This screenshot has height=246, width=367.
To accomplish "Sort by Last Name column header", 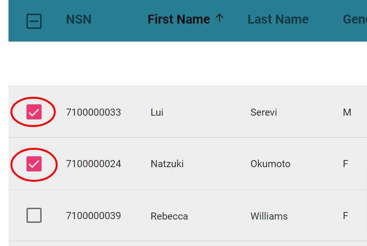I will click(278, 19).
